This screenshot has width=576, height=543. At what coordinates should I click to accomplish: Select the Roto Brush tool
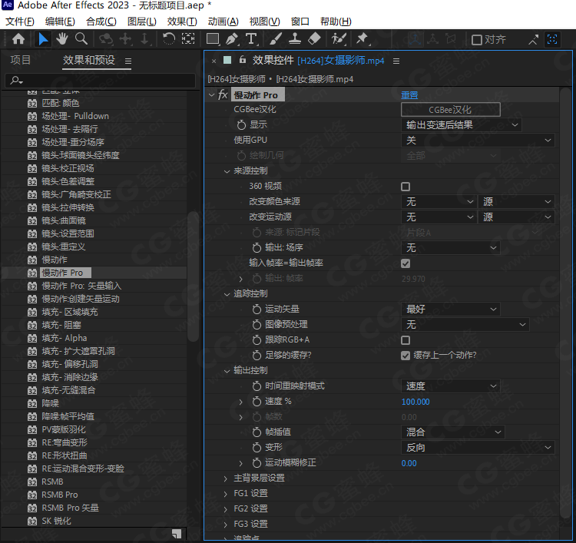[339, 39]
